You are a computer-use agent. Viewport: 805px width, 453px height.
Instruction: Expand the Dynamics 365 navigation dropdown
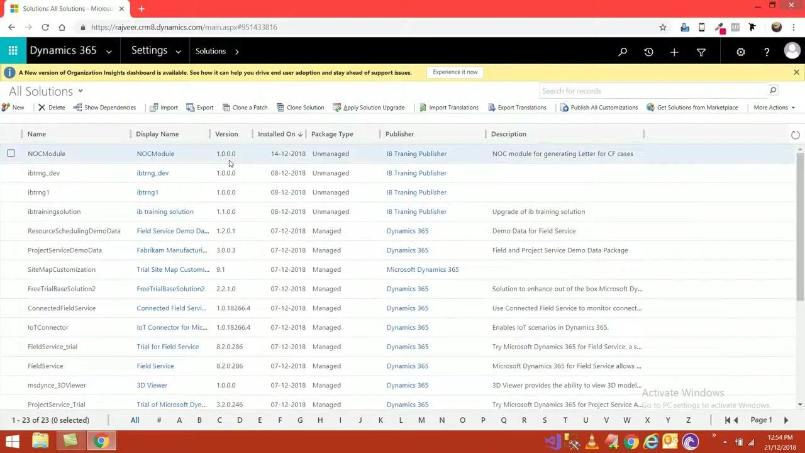109,52
